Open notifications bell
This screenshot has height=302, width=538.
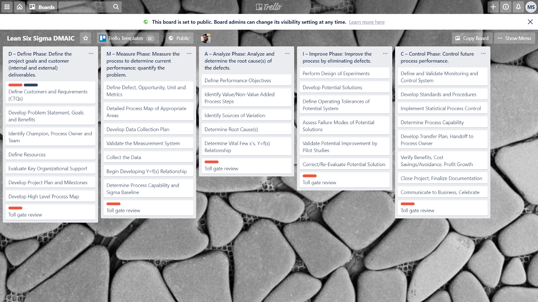518,7
